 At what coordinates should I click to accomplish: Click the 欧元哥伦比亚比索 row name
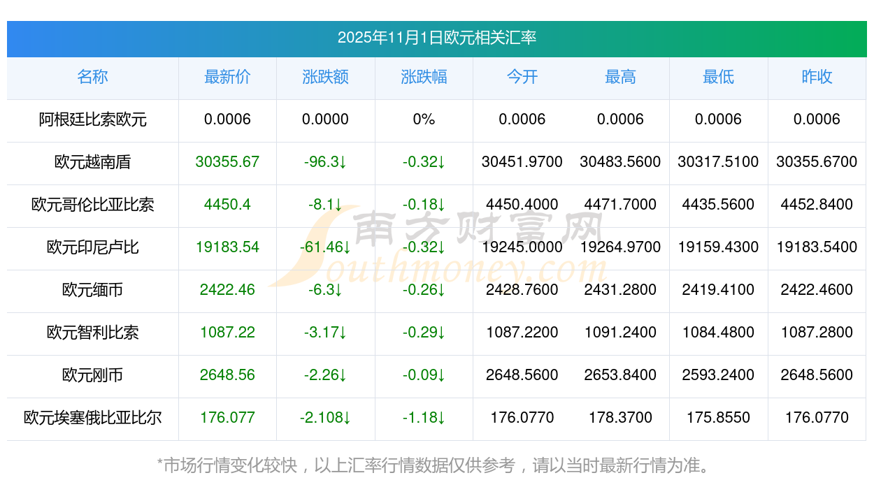coord(92,205)
